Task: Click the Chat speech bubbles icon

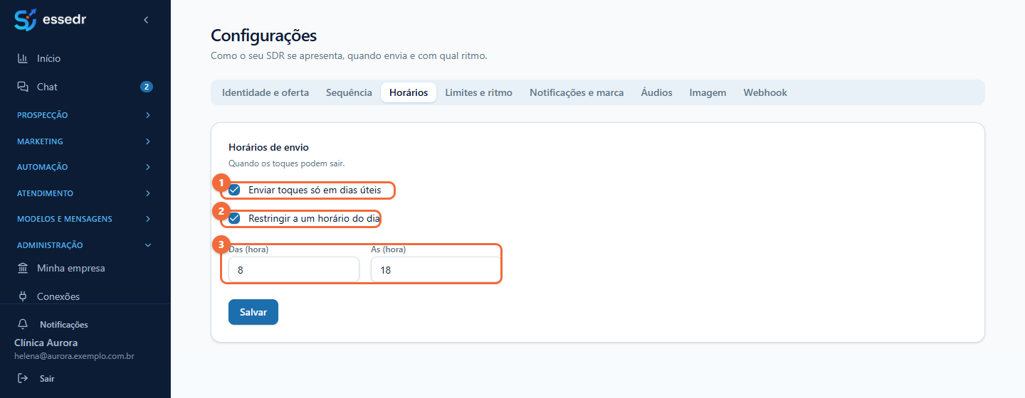Action: click(x=23, y=87)
